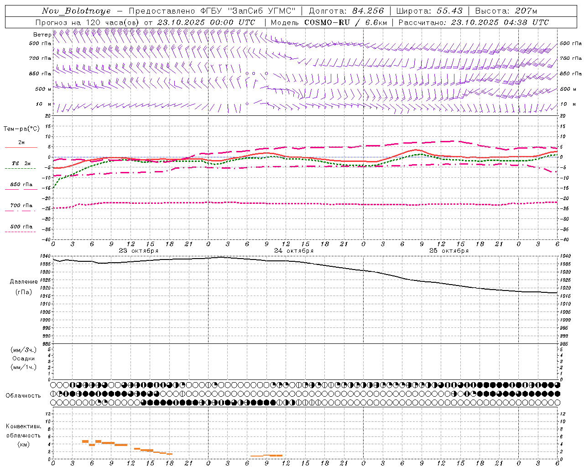The image size is (584, 467).
Task: Click the 1015 value on right pressure axis
Action: (565, 296)
